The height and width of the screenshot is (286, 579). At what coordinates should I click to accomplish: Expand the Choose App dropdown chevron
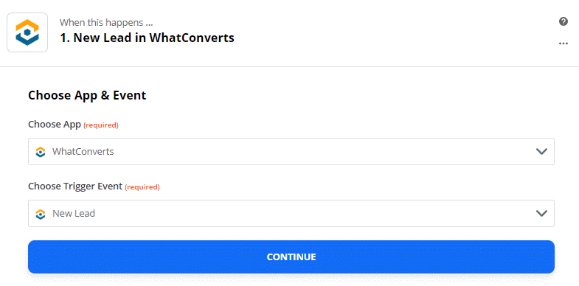[x=541, y=151]
